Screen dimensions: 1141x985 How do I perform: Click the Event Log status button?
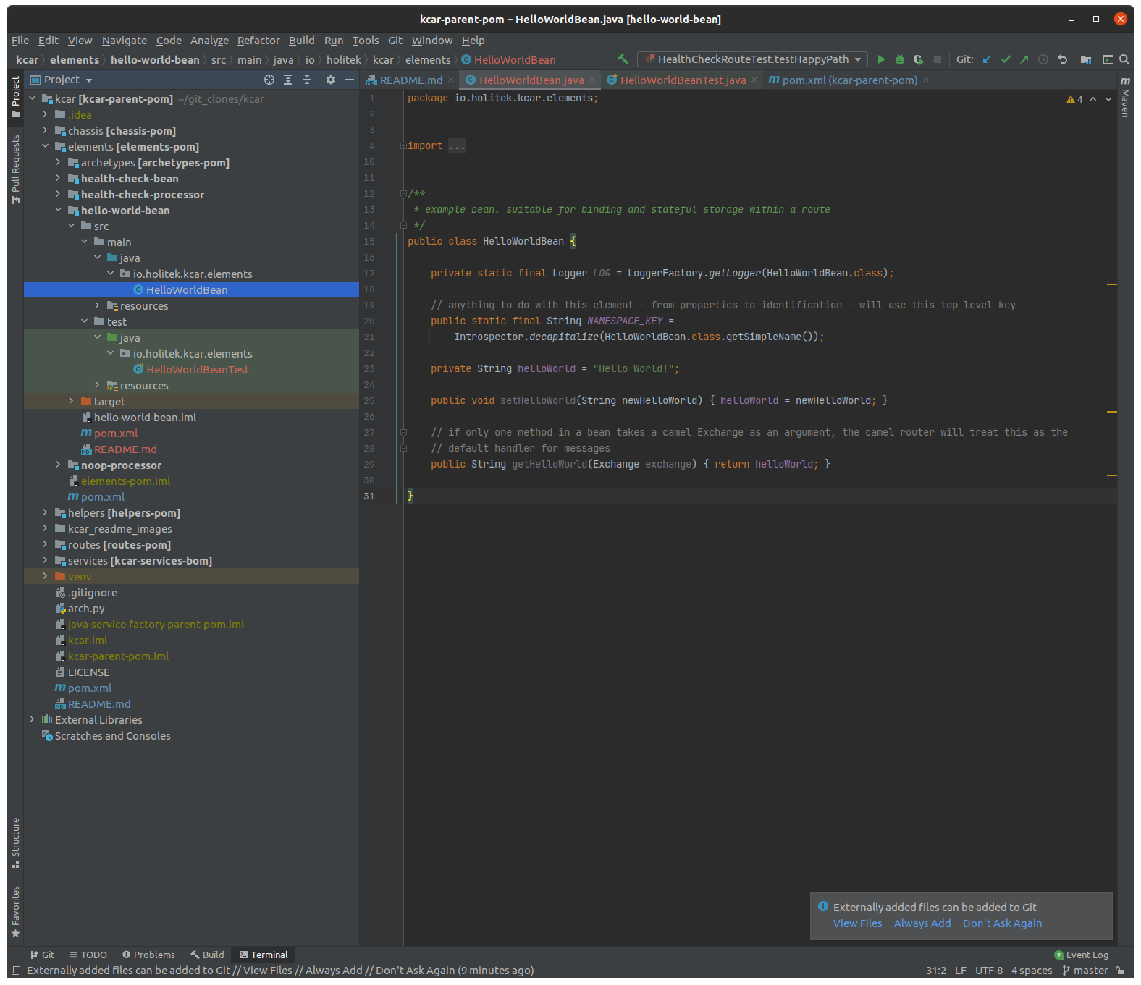(x=1082, y=955)
